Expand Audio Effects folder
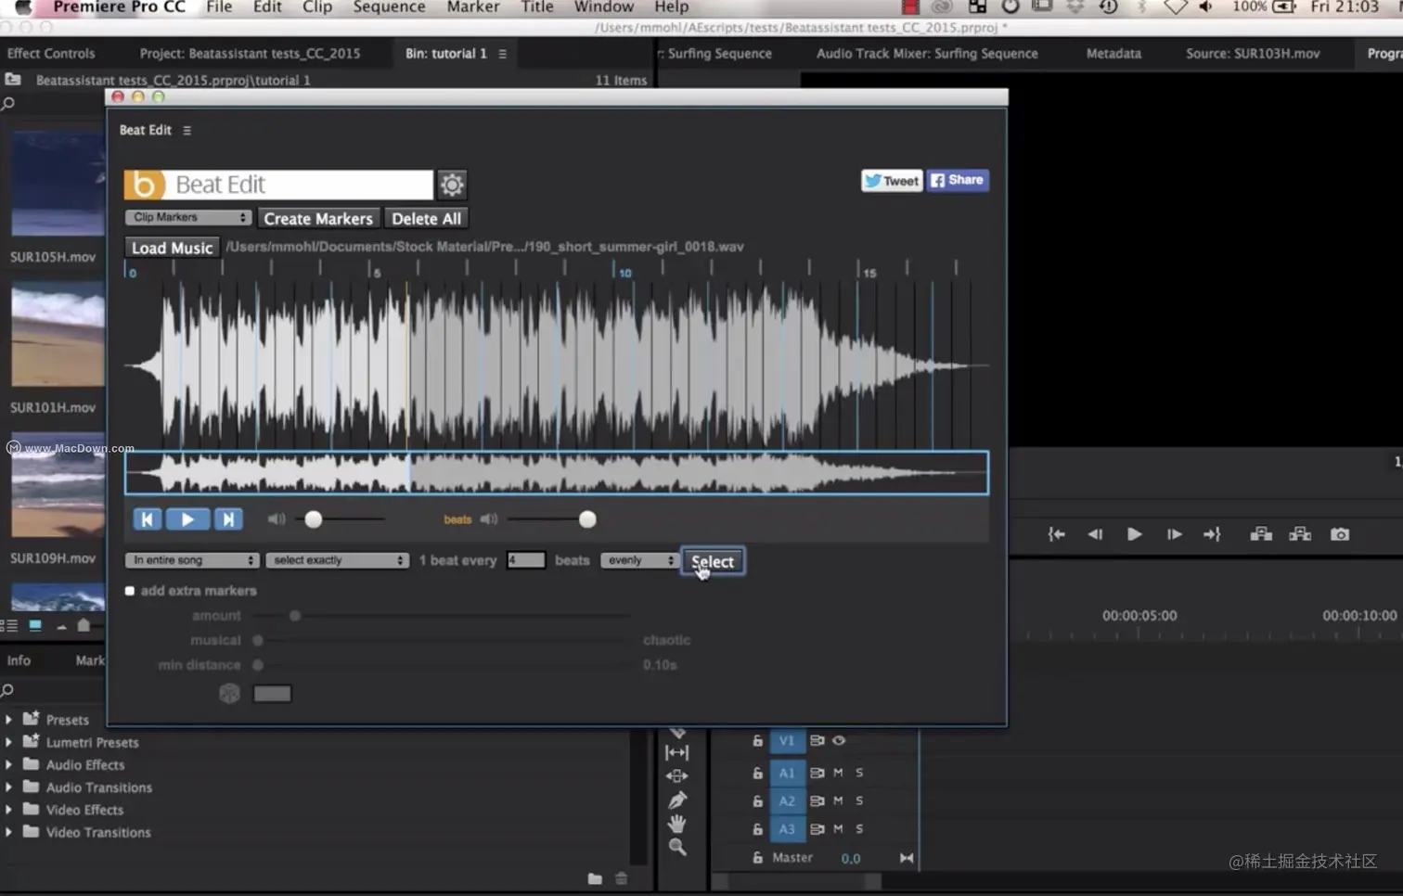The height and width of the screenshot is (896, 1403). pyautogui.click(x=8, y=764)
